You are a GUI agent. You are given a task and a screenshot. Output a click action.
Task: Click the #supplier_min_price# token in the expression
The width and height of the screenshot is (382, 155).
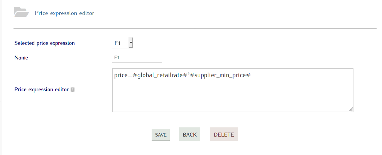(220, 75)
